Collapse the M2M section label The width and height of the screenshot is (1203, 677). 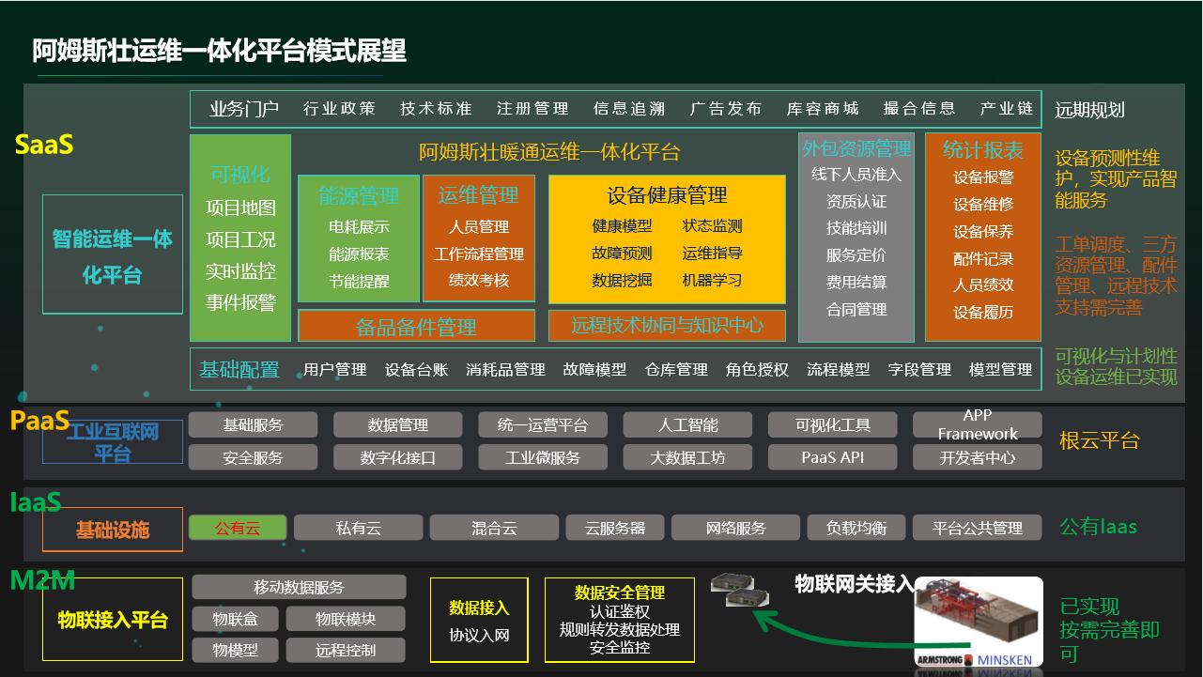coord(43,580)
